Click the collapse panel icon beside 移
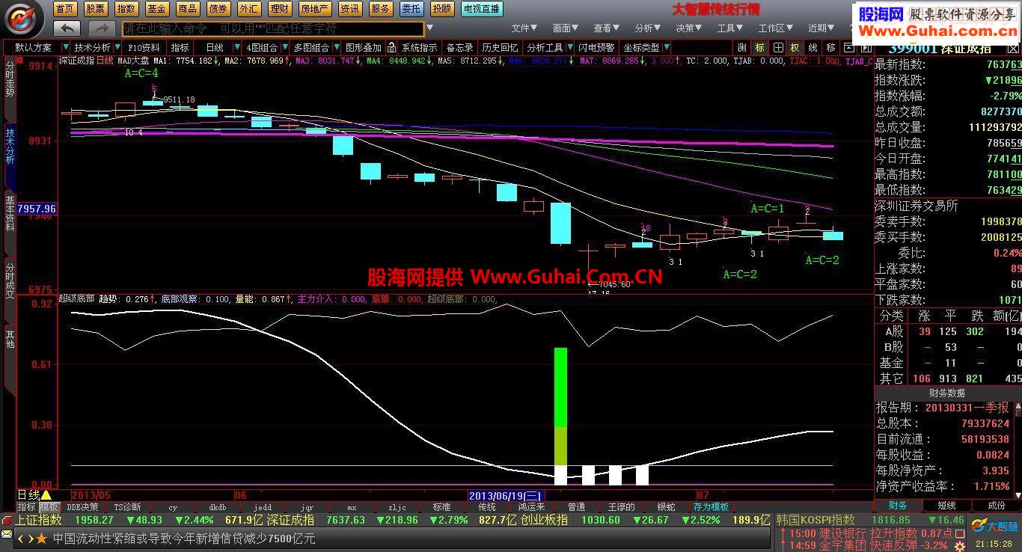The height and width of the screenshot is (552, 1022). [x=848, y=47]
